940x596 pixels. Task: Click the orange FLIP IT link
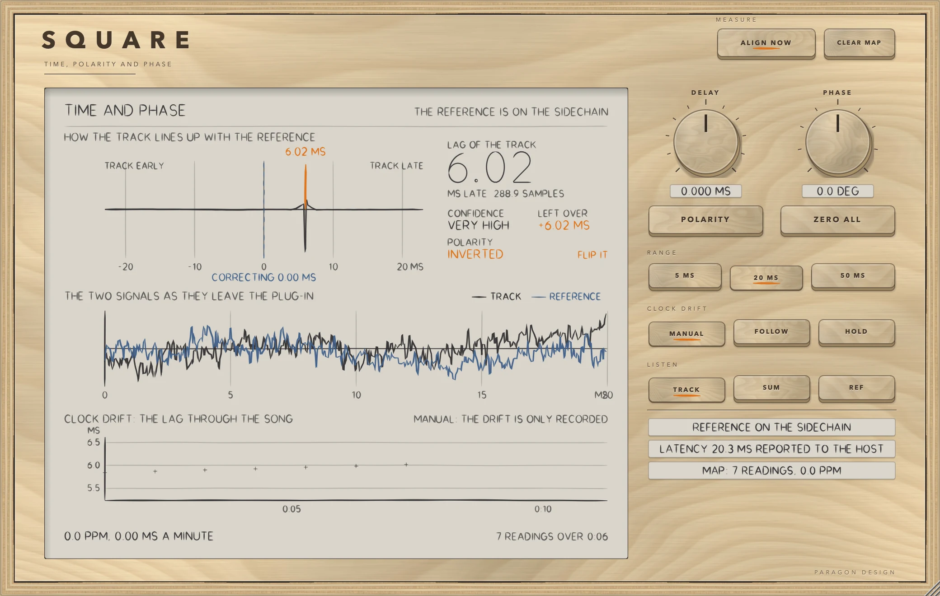(592, 255)
